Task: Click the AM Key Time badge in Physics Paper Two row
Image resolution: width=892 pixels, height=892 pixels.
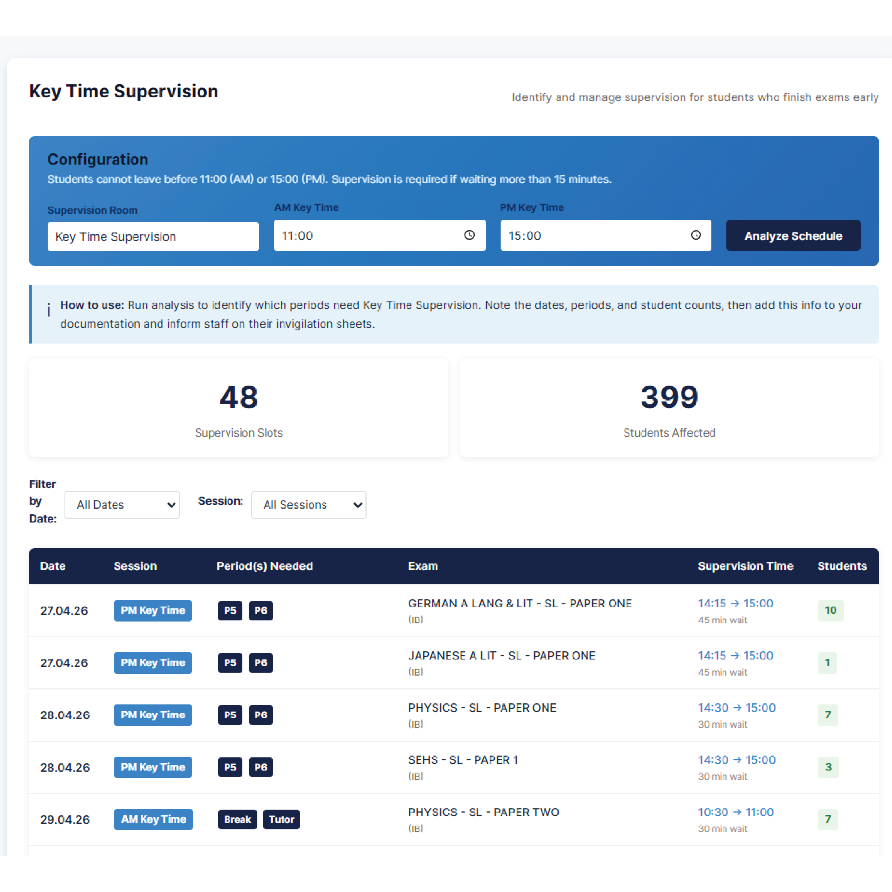Action: click(153, 819)
